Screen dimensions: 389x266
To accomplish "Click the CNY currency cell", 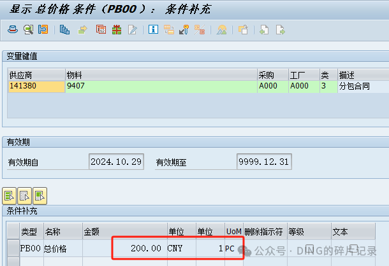I will point(182,248).
